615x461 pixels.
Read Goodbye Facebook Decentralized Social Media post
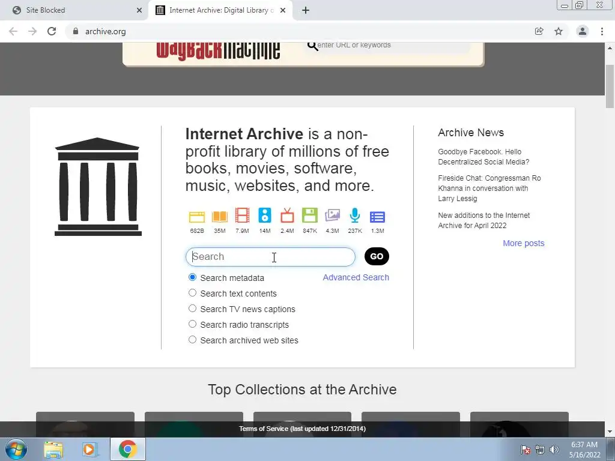tap(483, 157)
